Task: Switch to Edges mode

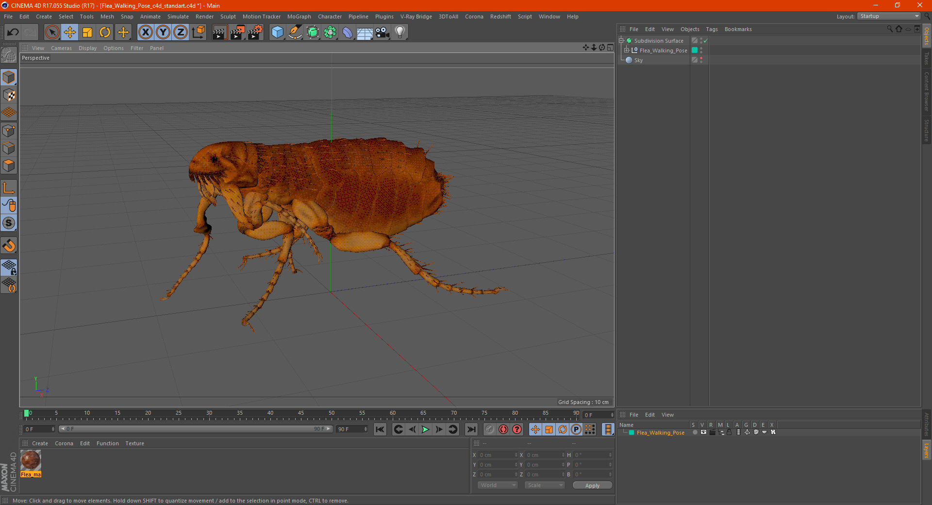Action: coord(9,148)
